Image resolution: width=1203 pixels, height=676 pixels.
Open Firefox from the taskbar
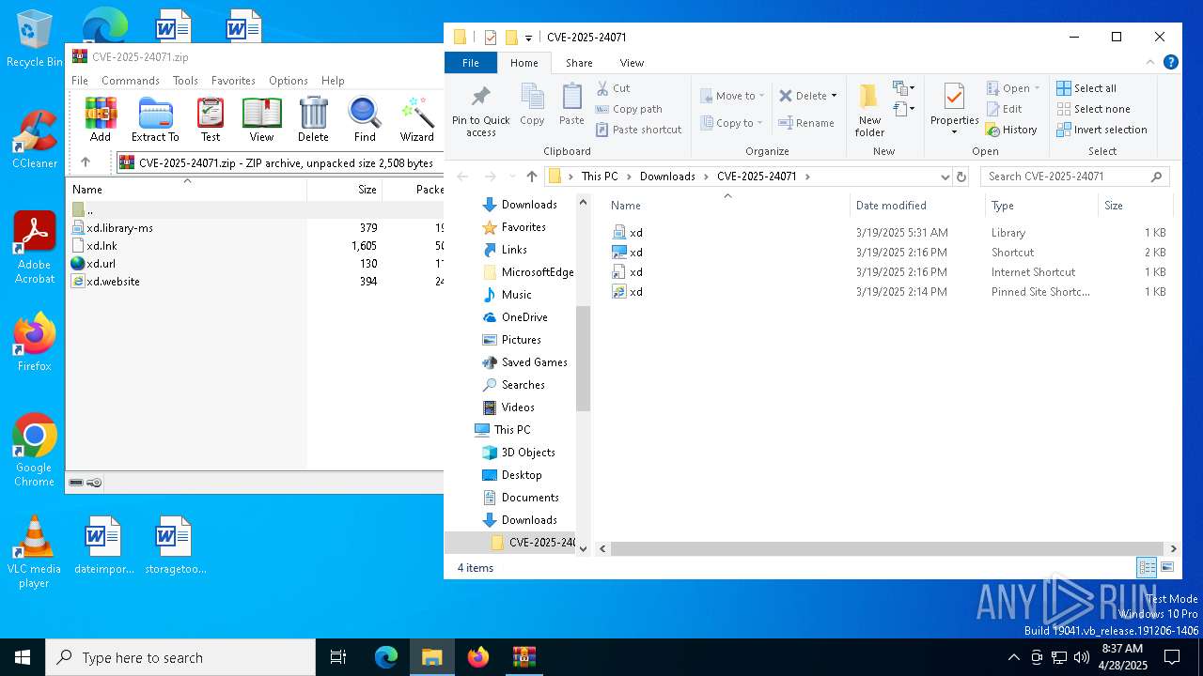478,657
